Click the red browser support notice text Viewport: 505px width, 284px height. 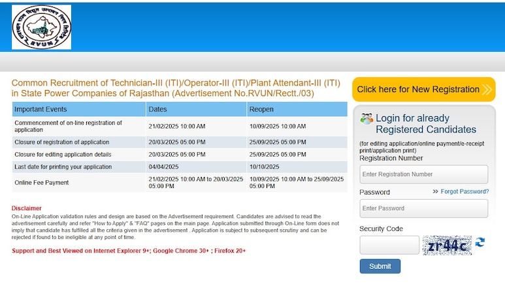click(129, 251)
